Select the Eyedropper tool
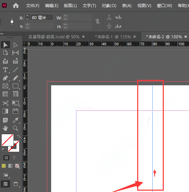This screenshot has width=189, height=192. click(x=15, y=120)
